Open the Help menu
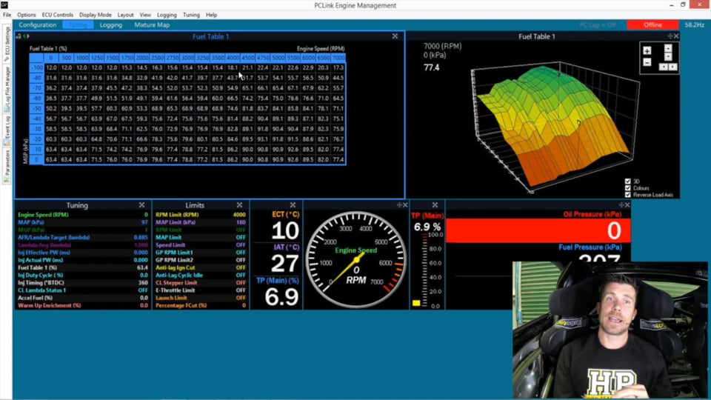Image resolution: width=711 pixels, height=400 pixels. coord(211,15)
